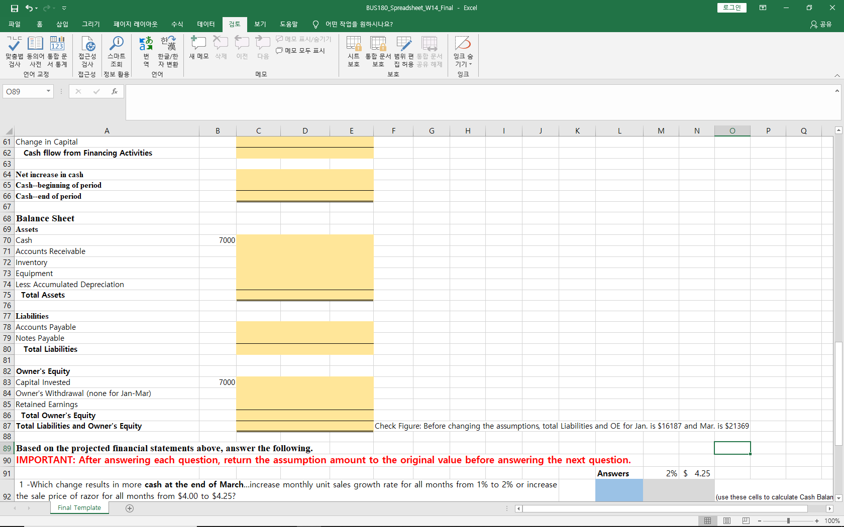844x527 pixels.
Task: Toggle 잉크 숨기기 hide ink
Action: pos(463,50)
